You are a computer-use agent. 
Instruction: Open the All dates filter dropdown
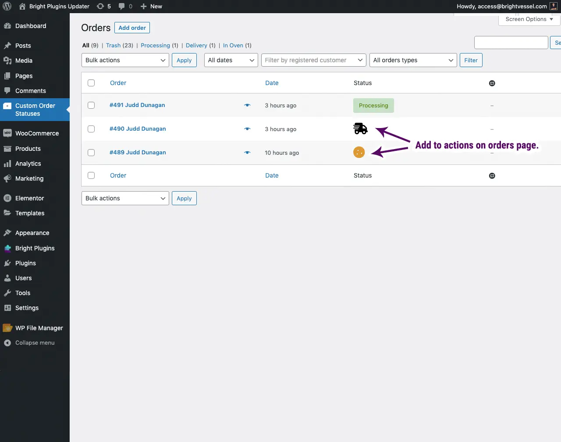point(231,60)
